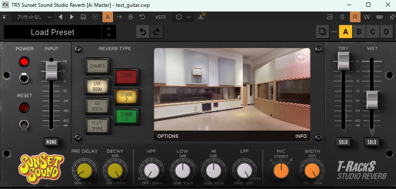Pin the plugin window
Image resolution: width=396 pixels, height=189 pixels.
392,17
